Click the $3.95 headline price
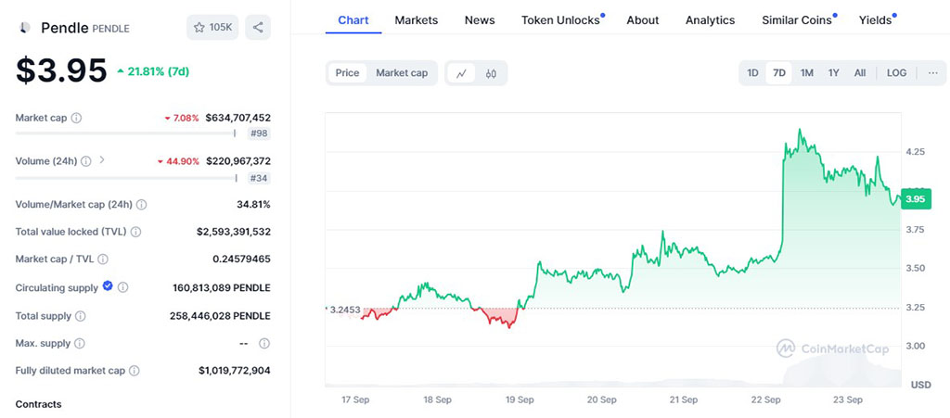Viewport: 950px width, 418px height. 61,70
